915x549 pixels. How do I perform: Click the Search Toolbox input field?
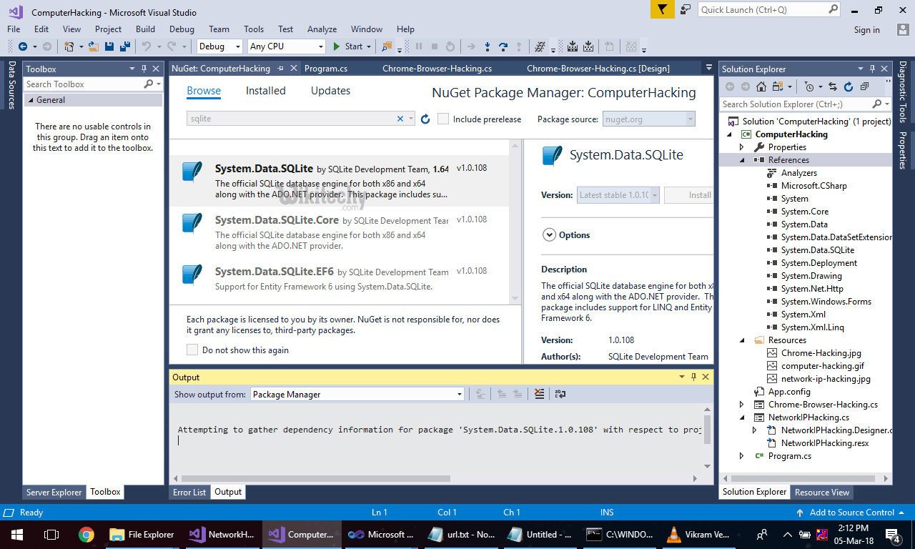tap(84, 84)
